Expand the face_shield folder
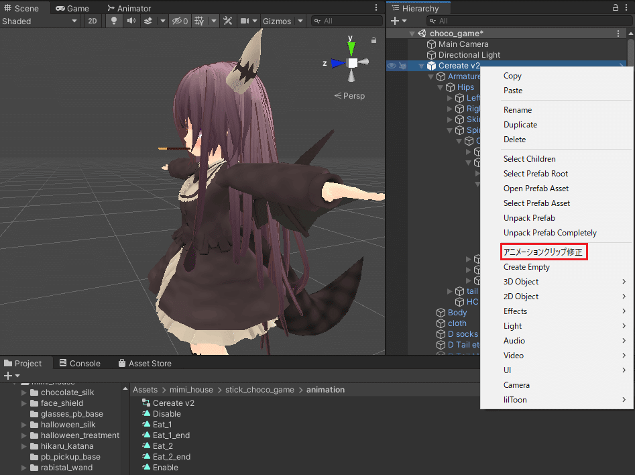635x475 pixels. tap(24, 403)
